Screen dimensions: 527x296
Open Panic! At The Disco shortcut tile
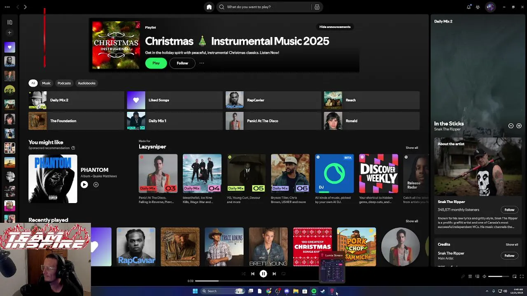click(x=273, y=121)
